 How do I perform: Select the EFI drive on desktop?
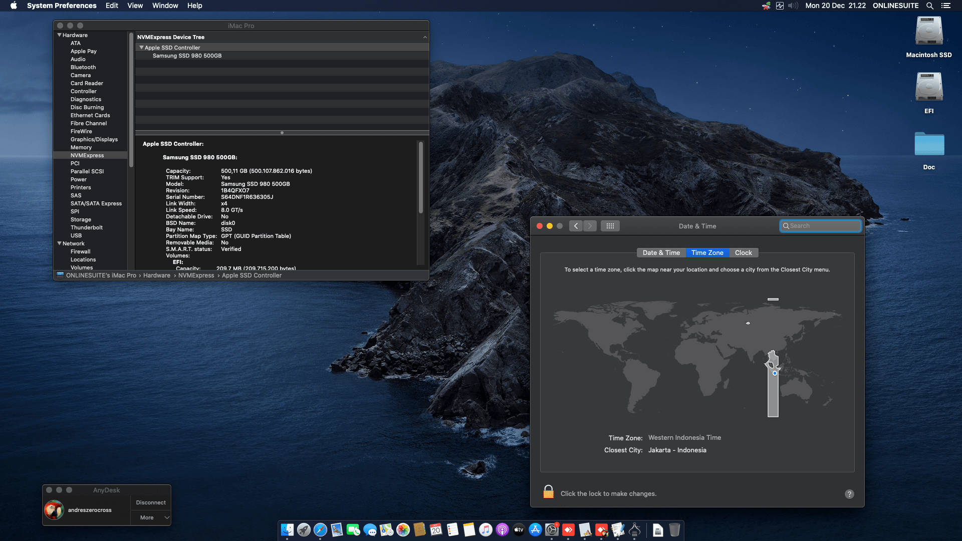point(929,93)
